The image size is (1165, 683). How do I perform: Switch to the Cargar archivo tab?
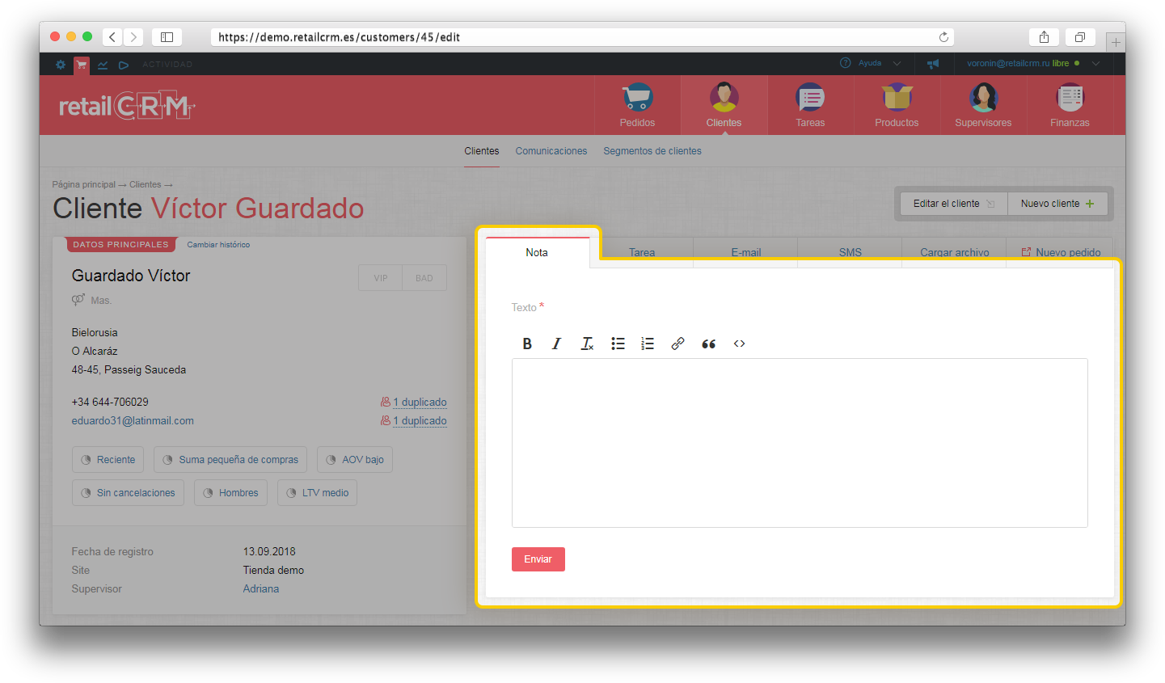tap(955, 252)
